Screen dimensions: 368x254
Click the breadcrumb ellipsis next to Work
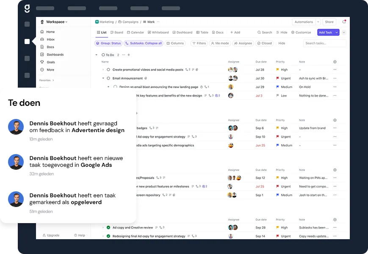(158, 22)
